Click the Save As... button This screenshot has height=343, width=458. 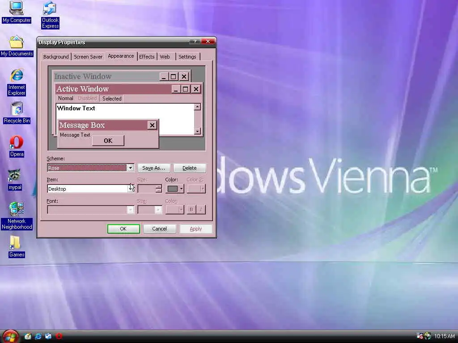tap(154, 168)
